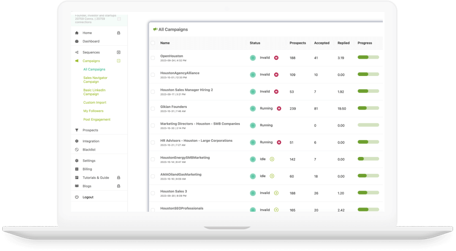This screenshot has height=251, width=456.
Task: Go to Post Engagement in sidebar
Action: [97, 119]
